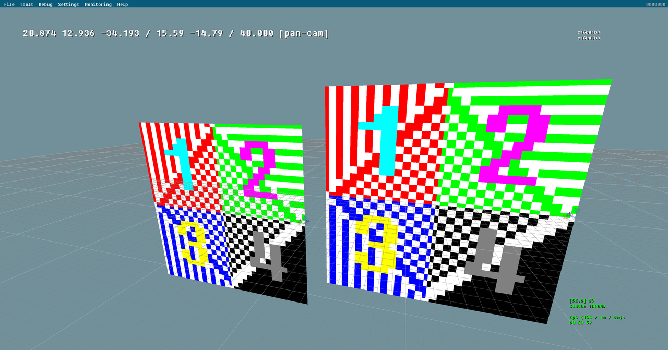668x350 pixels.
Task: Select the gray 4 on larger right panel
Action: coord(495,260)
